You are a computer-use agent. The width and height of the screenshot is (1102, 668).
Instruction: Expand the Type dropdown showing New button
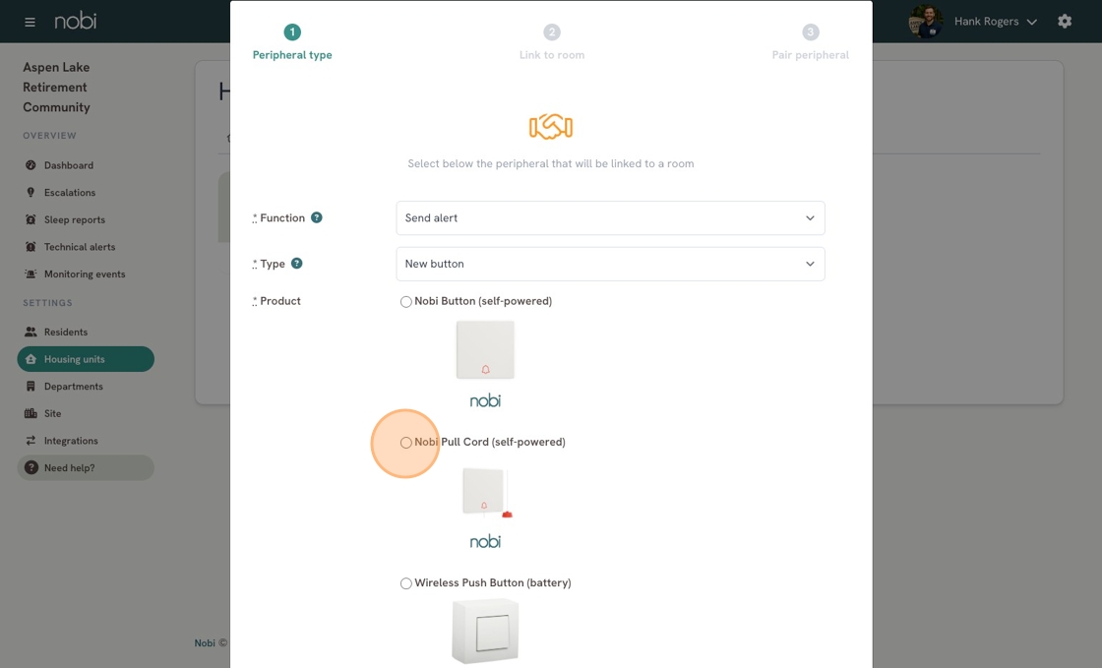click(x=610, y=264)
